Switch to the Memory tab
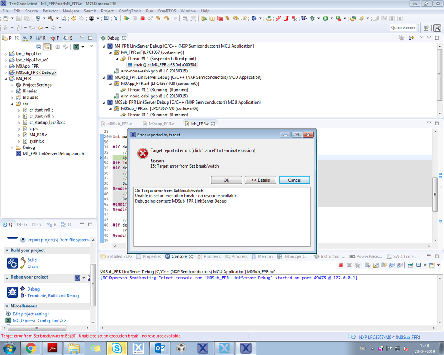The image size is (444, 355). tap(263, 256)
